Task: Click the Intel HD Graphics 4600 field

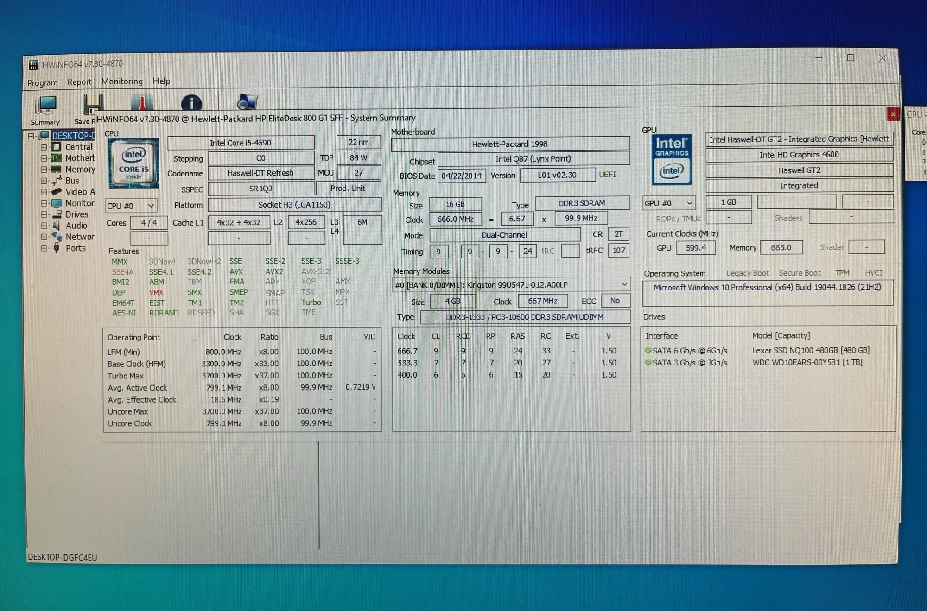Action: click(x=799, y=155)
